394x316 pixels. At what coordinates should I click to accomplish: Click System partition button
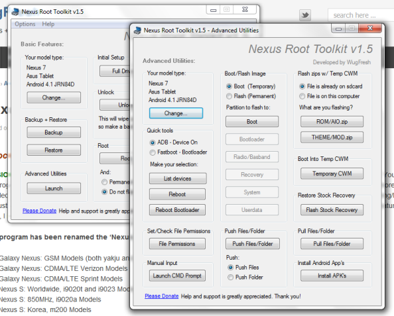click(252, 192)
